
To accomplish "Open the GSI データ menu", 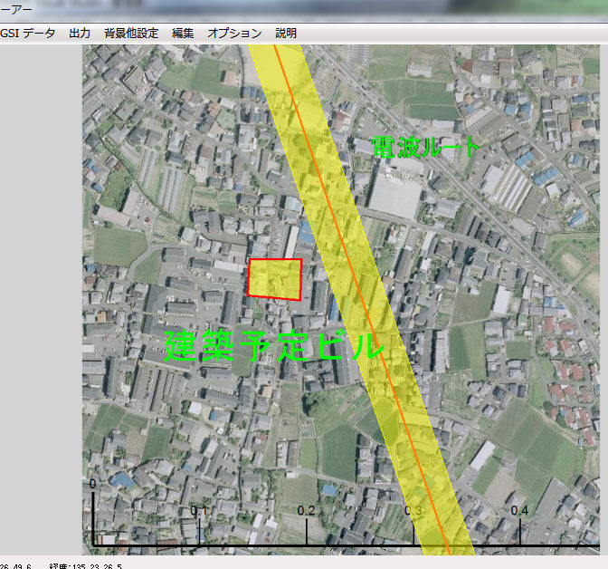I will click(27, 33).
